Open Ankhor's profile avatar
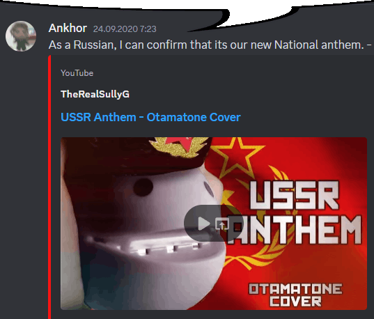 (x=21, y=36)
